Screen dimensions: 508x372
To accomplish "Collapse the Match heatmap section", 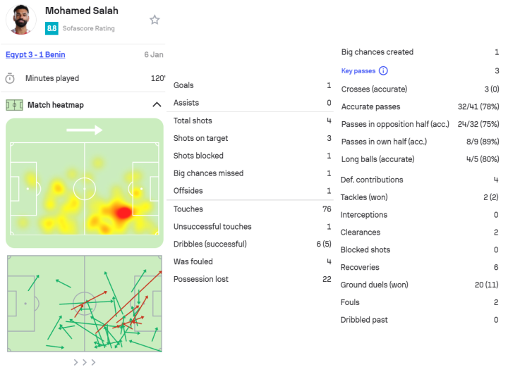I will click(156, 105).
